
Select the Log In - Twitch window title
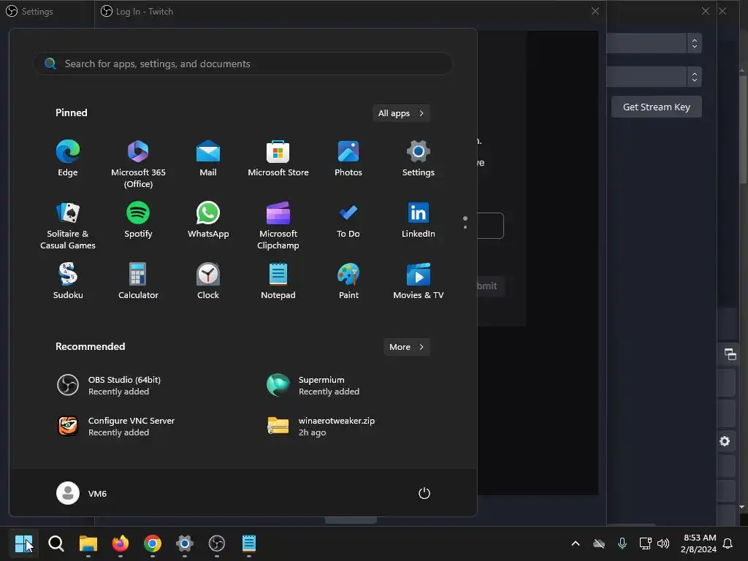click(x=145, y=12)
